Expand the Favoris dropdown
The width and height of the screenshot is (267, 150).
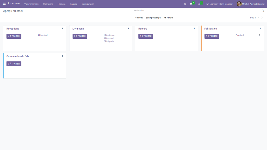click(x=169, y=18)
